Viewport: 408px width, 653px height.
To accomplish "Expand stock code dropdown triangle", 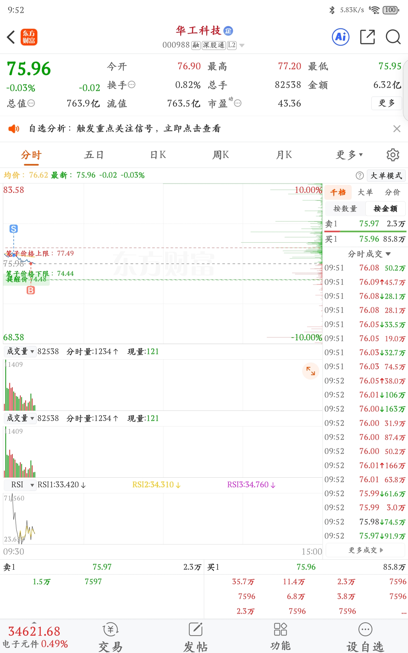I will (x=242, y=45).
